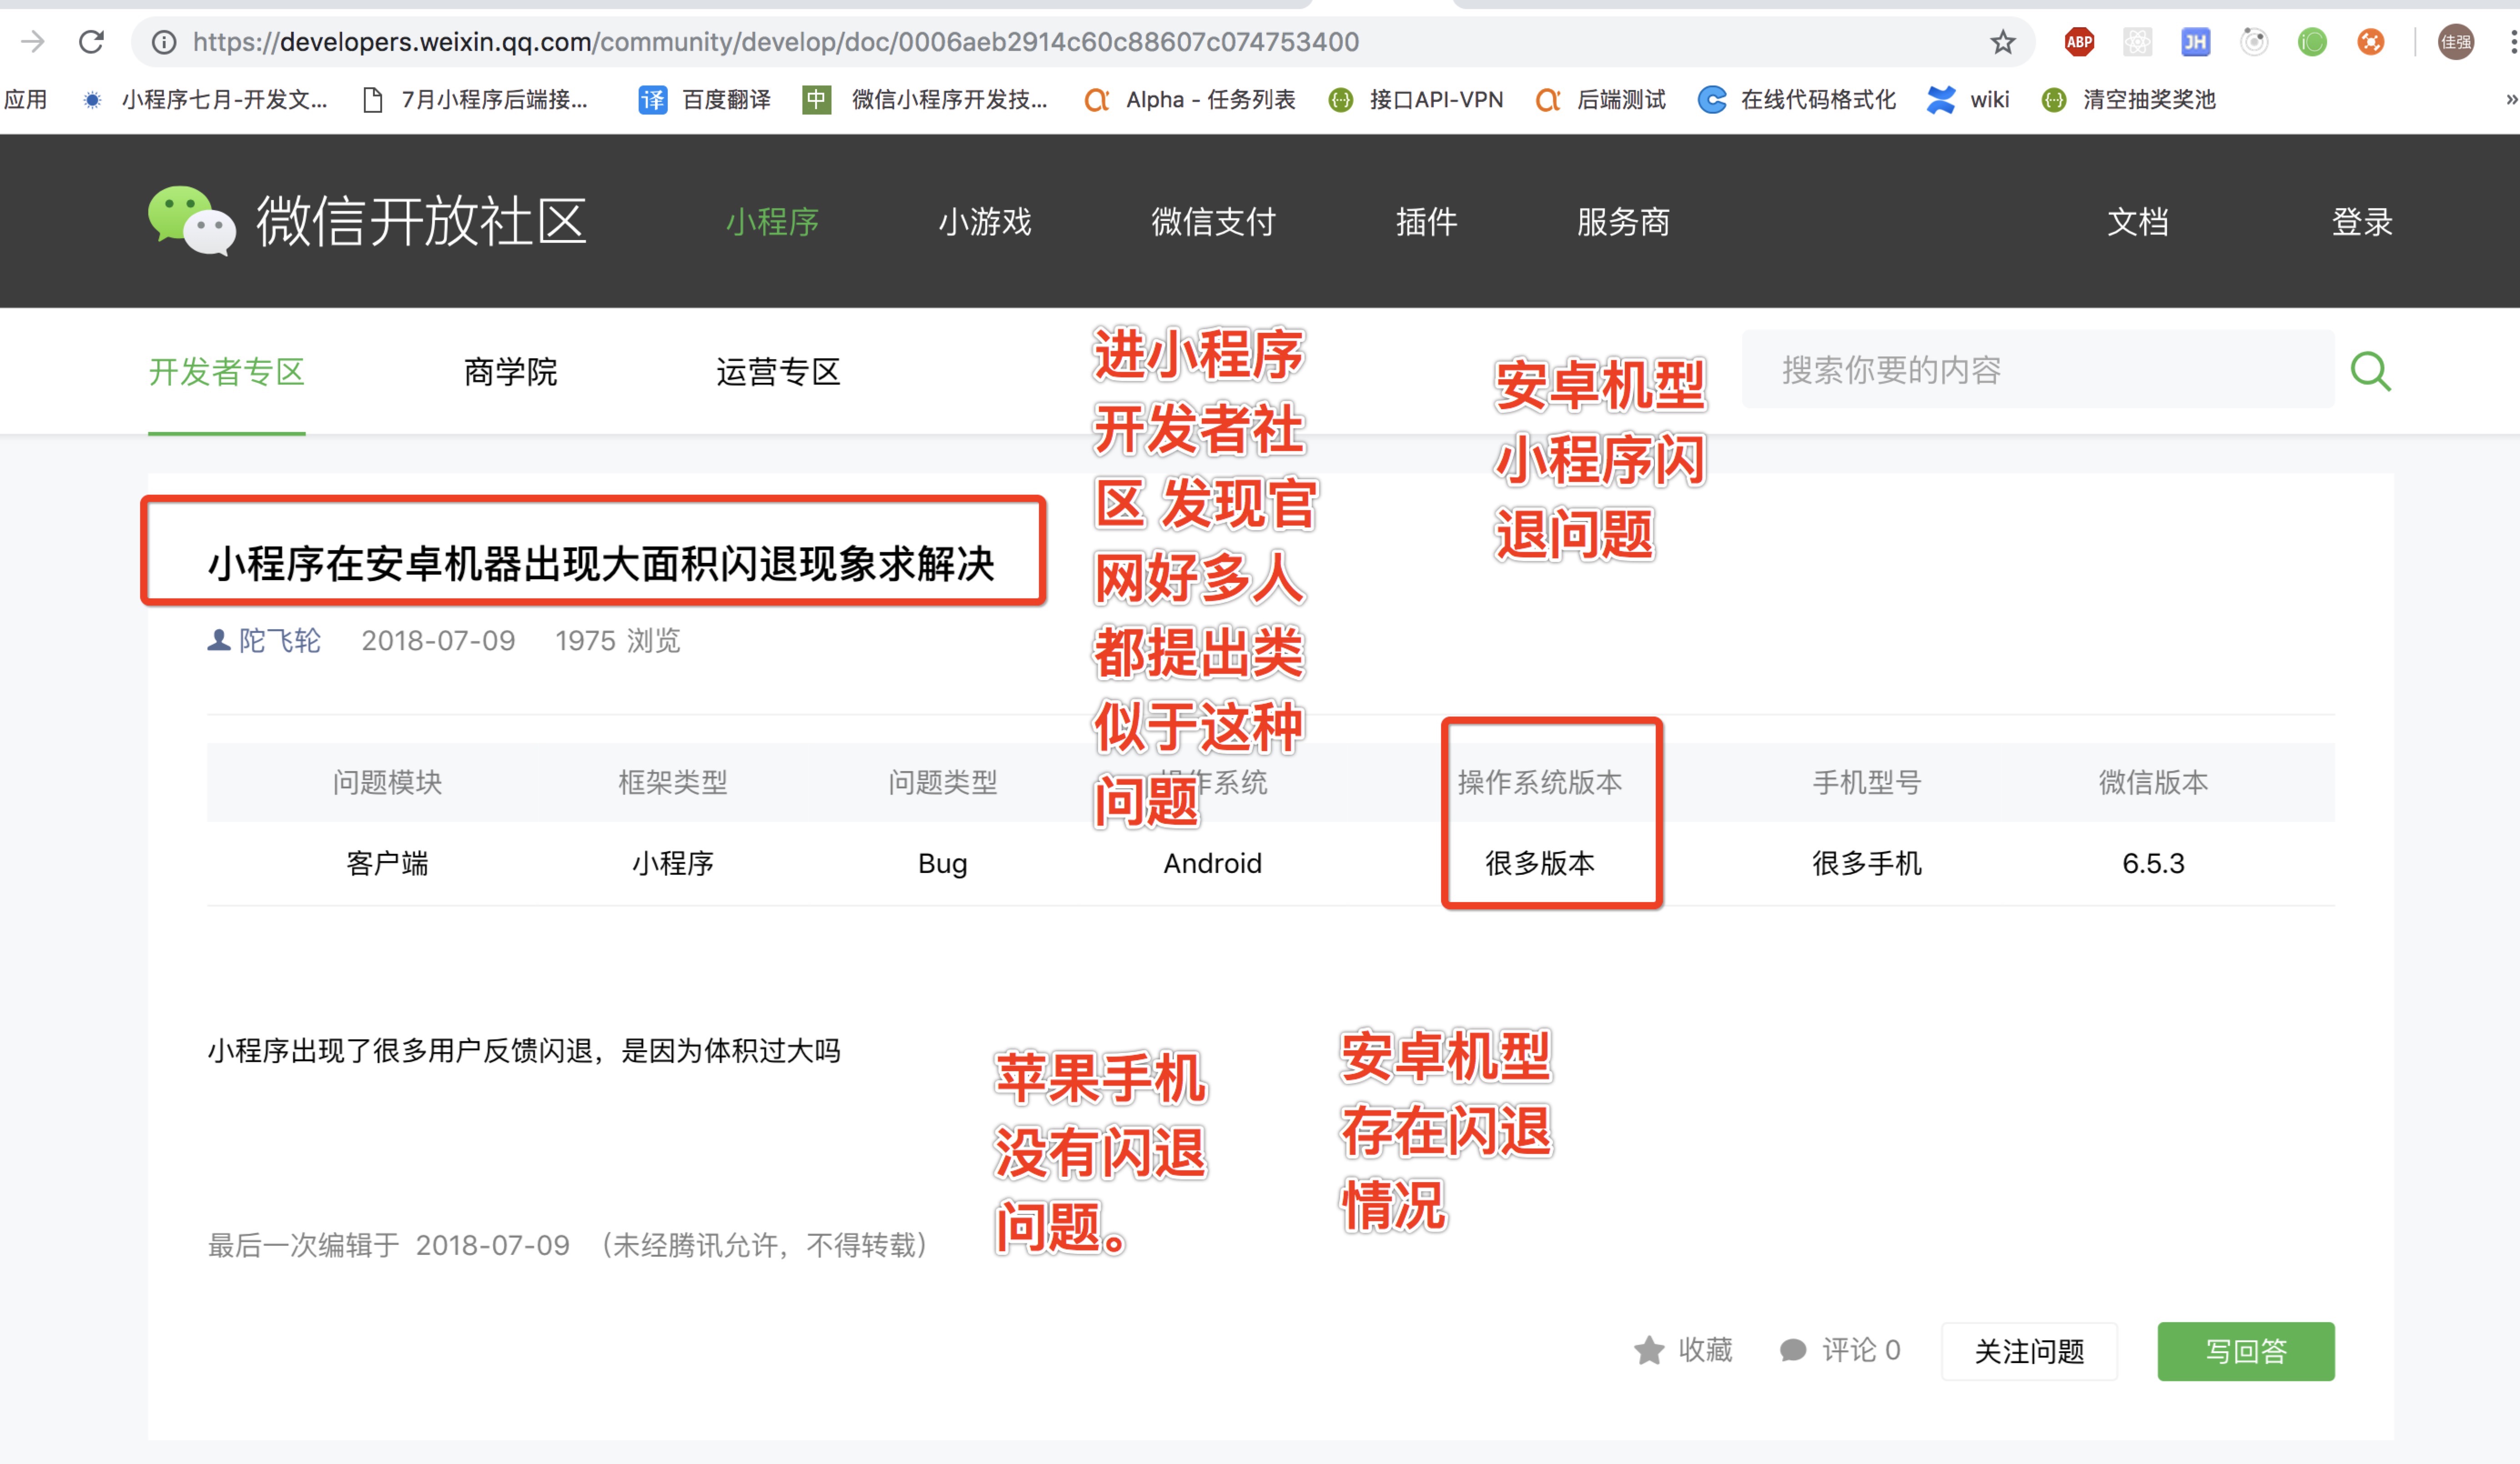Image resolution: width=2520 pixels, height=1464 pixels.
Task: Open the JH extension icon
Action: [x=2195, y=41]
